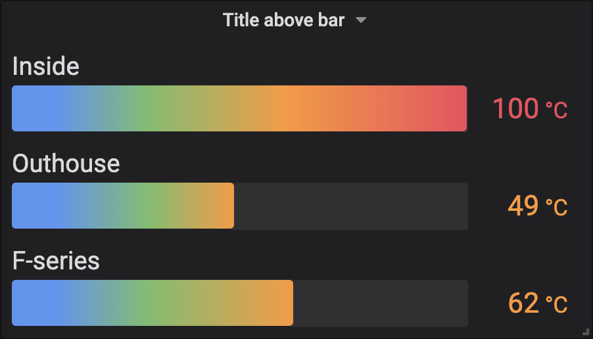Click the Inside gradient bar
This screenshot has width=593, height=339.
click(x=239, y=108)
